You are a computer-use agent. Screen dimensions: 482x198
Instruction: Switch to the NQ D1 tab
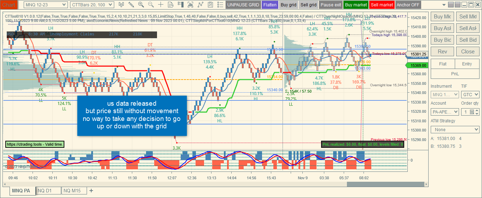pyautogui.click(x=49, y=191)
